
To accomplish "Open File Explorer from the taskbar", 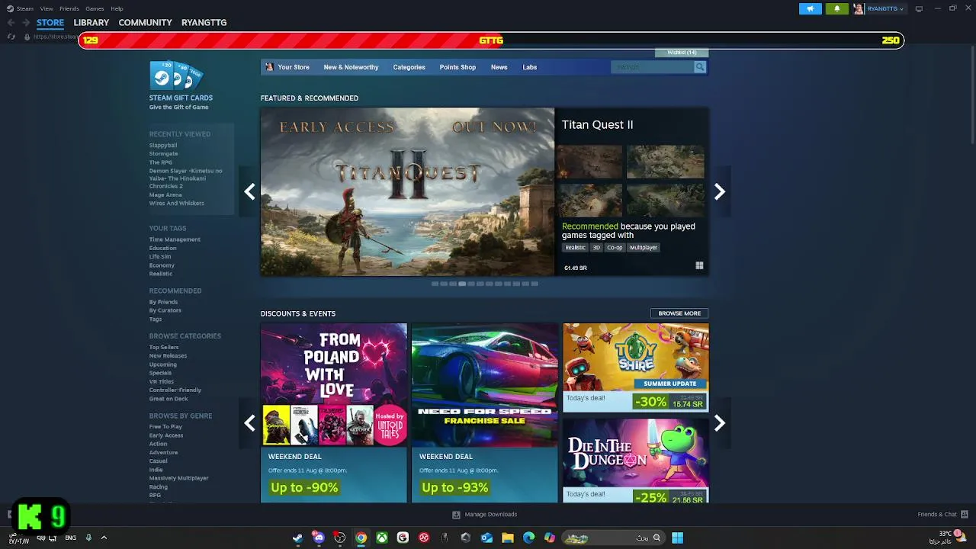I will [x=508, y=538].
